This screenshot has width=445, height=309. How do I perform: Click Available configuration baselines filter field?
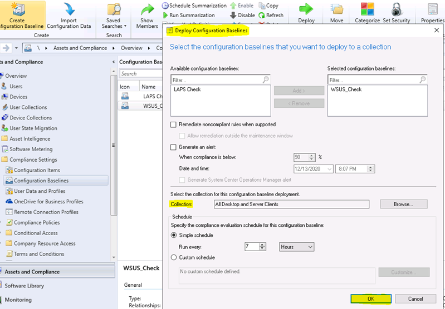pos(221,80)
